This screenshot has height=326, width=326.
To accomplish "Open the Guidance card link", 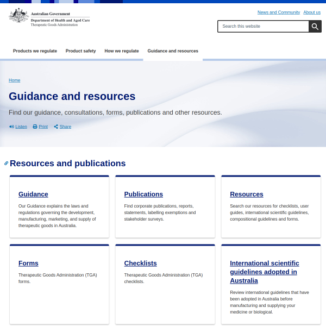I will click(x=33, y=194).
